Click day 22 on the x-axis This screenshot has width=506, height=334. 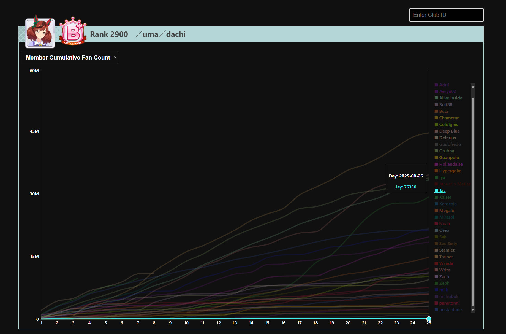[x=380, y=323]
